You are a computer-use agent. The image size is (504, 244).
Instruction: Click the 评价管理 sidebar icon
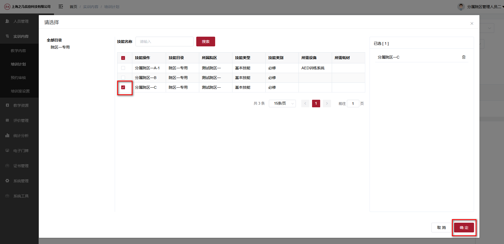pos(7,120)
